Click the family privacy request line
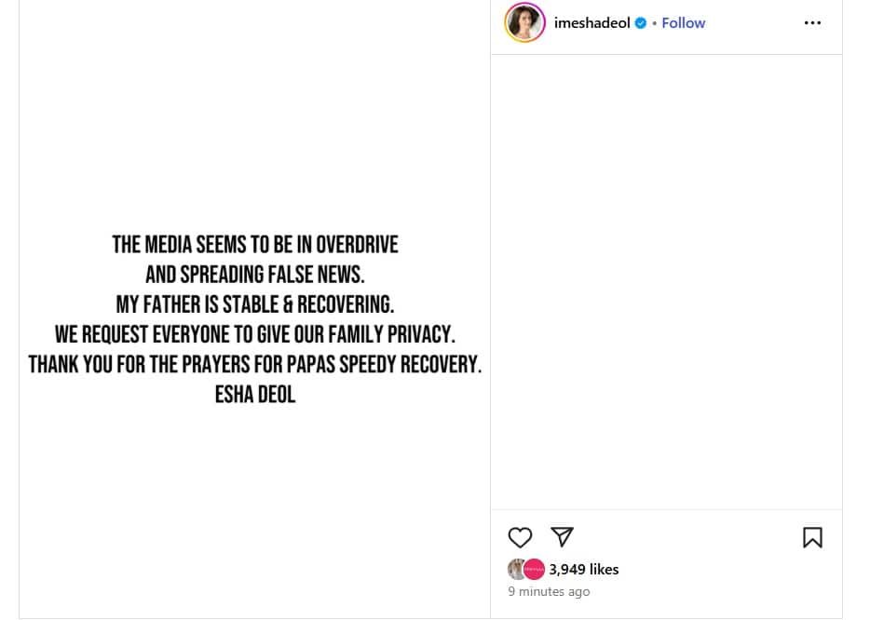 click(x=254, y=334)
